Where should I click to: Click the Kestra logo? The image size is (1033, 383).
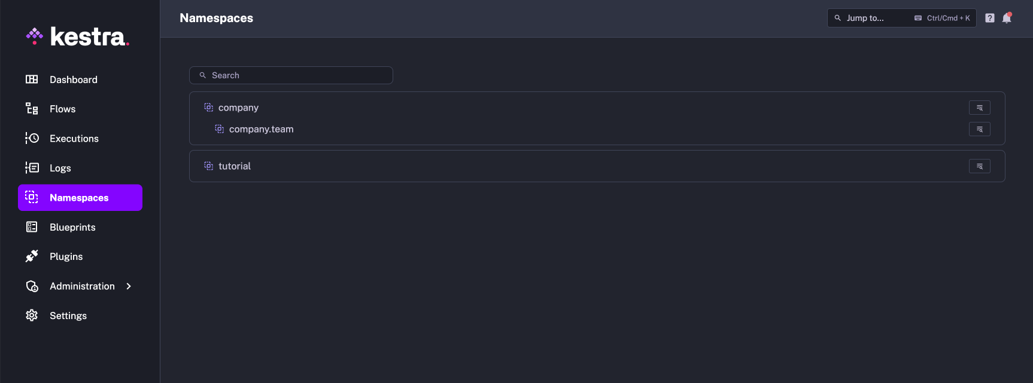(x=77, y=36)
